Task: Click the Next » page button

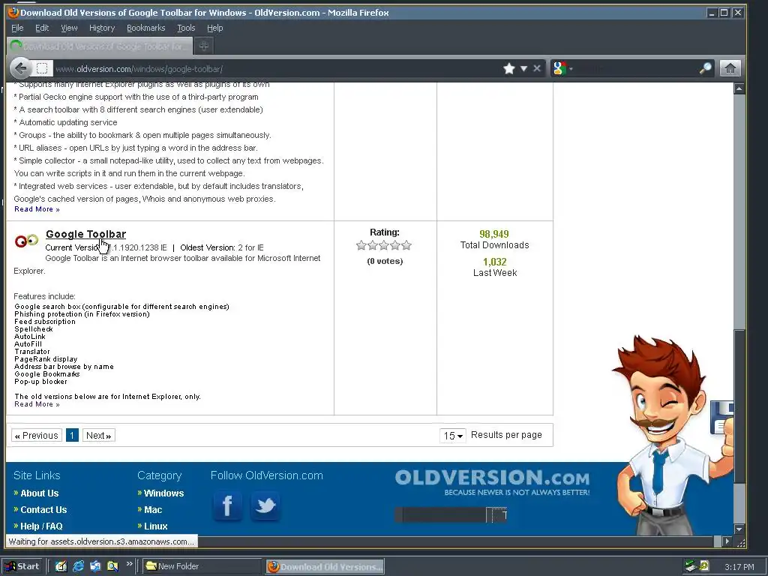Action: coord(99,436)
